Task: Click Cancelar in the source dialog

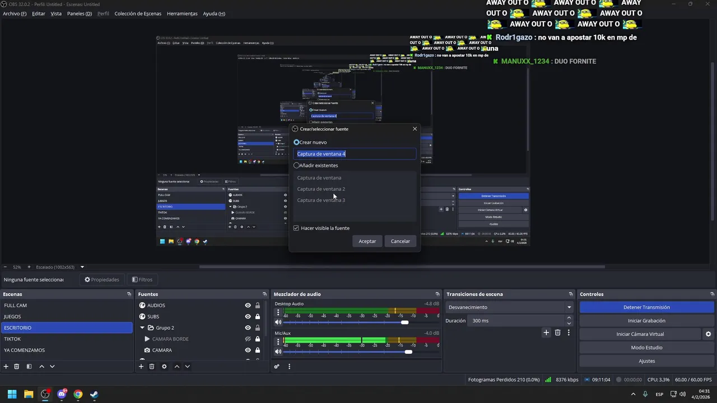Action: [401, 241]
